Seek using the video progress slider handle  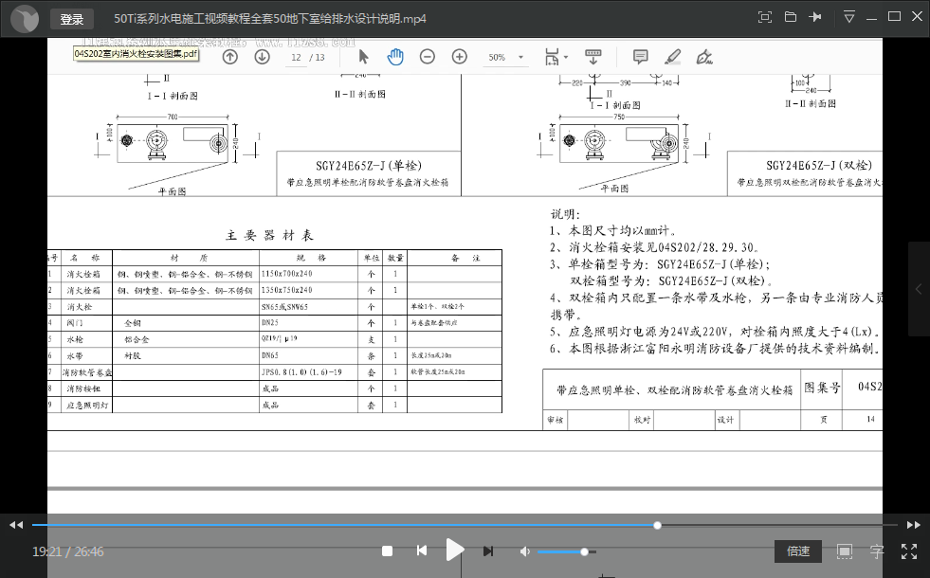click(657, 525)
